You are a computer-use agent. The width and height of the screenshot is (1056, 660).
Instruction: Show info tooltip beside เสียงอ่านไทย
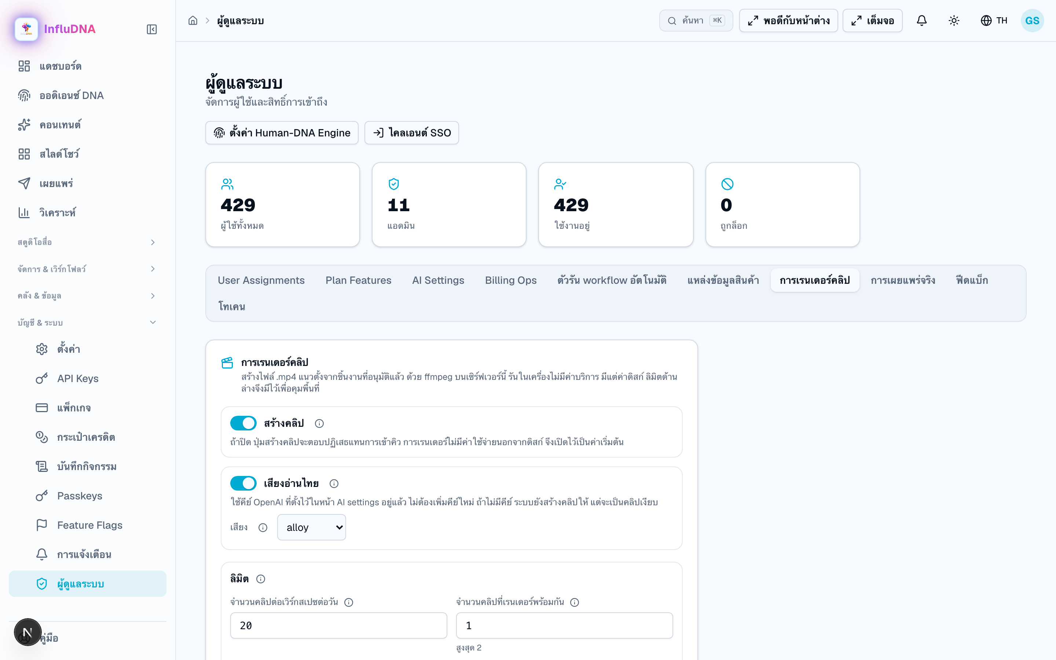[x=334, y=484]
